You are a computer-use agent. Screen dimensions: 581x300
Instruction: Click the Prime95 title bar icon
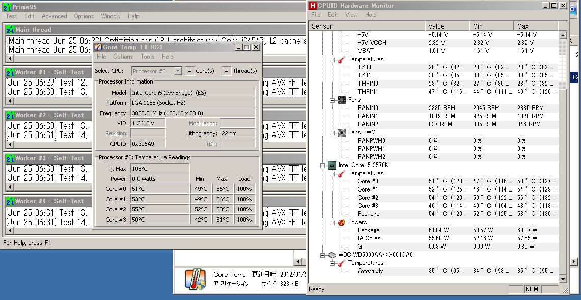click(x=7, y=6)
